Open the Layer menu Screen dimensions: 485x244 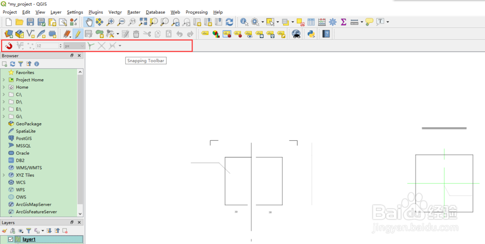tap(56, 12)
